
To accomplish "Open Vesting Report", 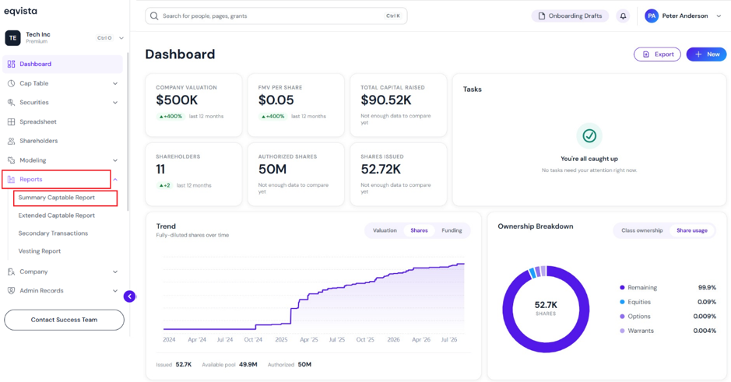I will 40,251.
